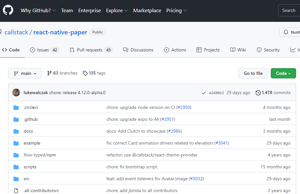
Task: Click the .circleci folder icon
Action: coord(16,108)
